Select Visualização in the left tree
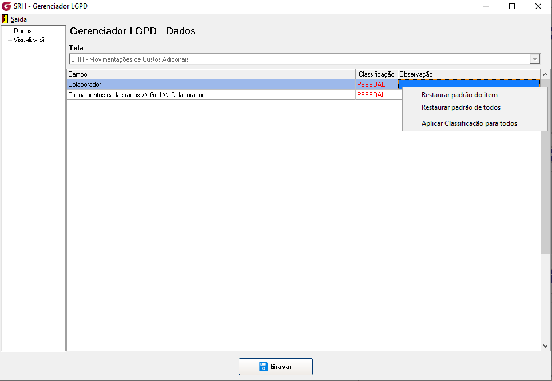 tap(30, 40)
